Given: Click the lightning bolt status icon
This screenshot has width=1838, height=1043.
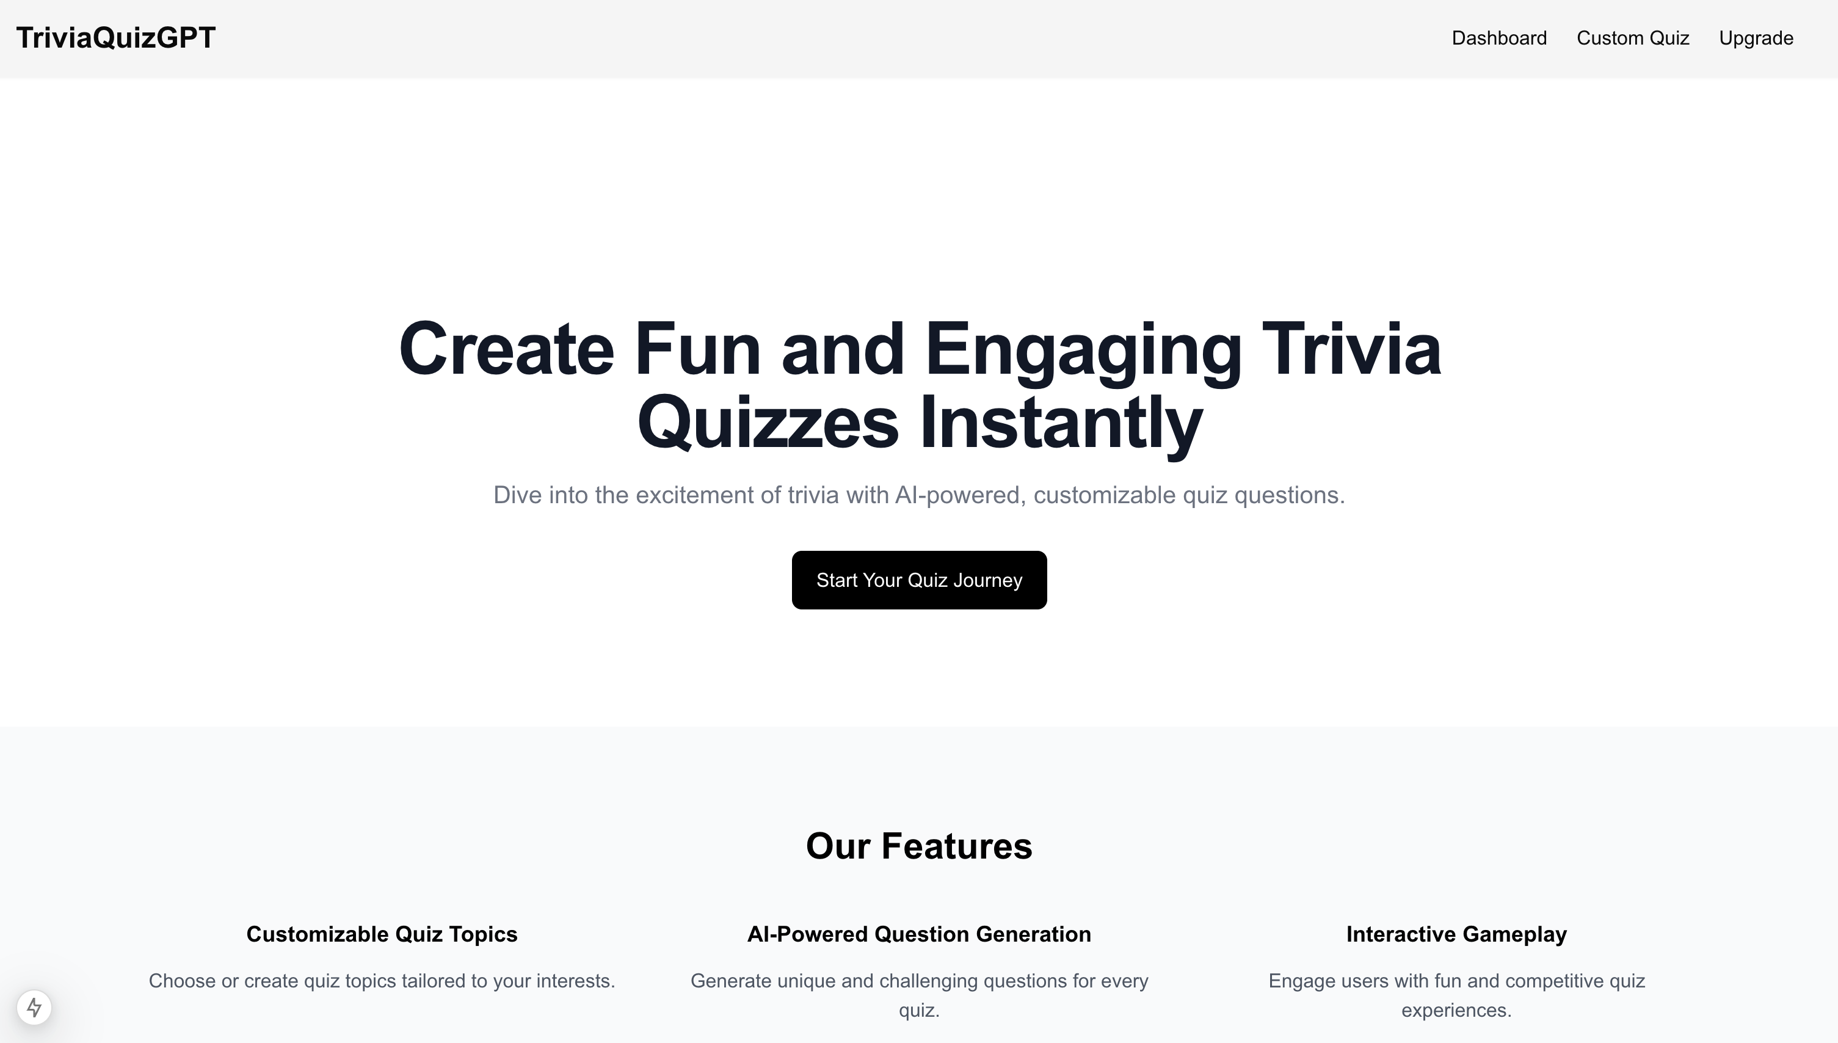Looking at the screenshot, I should (x=34, y=1006).
